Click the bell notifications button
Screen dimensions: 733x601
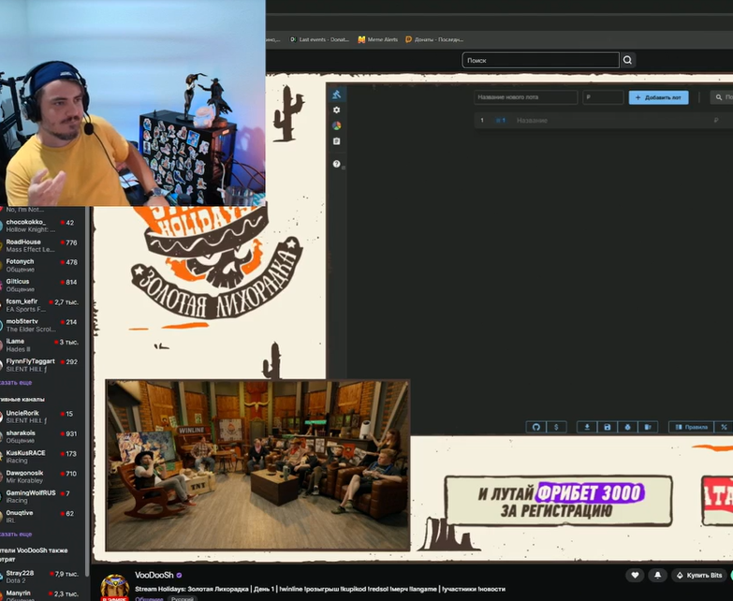657,575
